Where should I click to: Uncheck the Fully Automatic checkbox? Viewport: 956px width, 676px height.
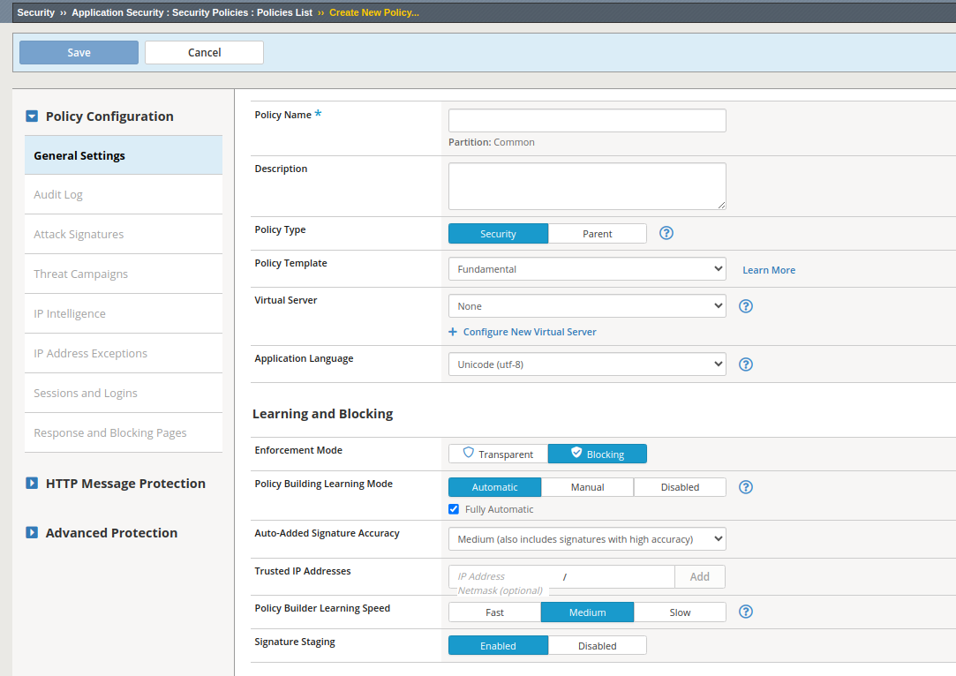pos(454,509)
